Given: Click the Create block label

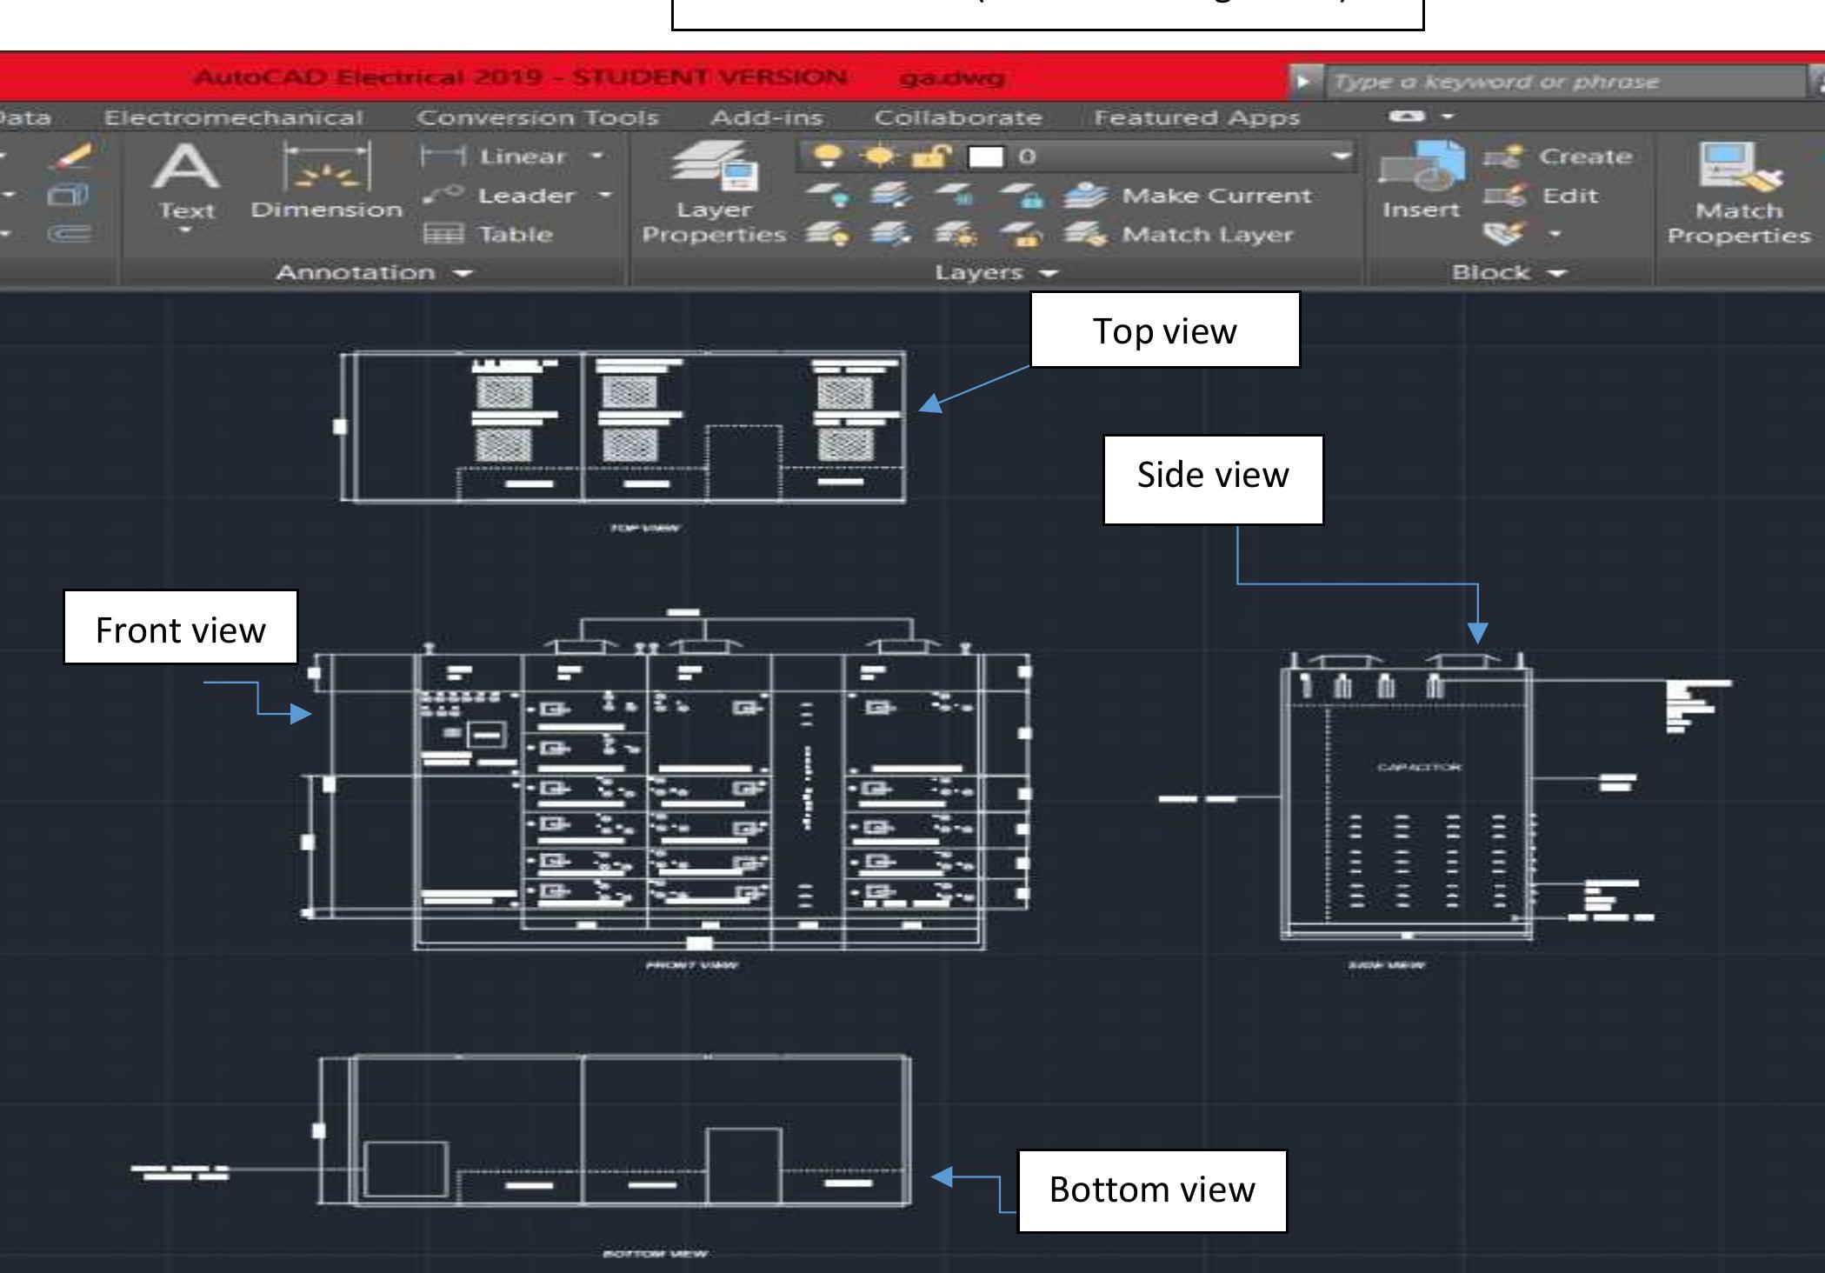Looking at the screenshot, I should pos(1585,157).
